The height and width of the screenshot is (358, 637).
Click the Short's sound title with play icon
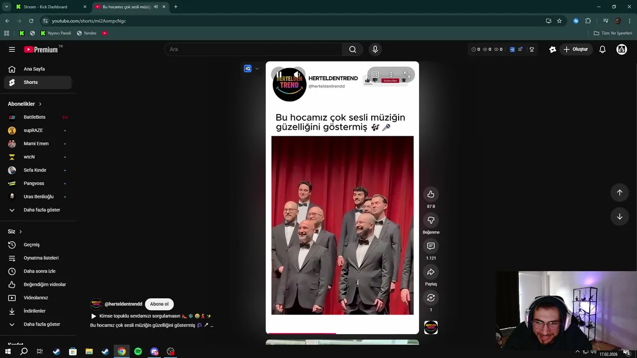[151, 316]
